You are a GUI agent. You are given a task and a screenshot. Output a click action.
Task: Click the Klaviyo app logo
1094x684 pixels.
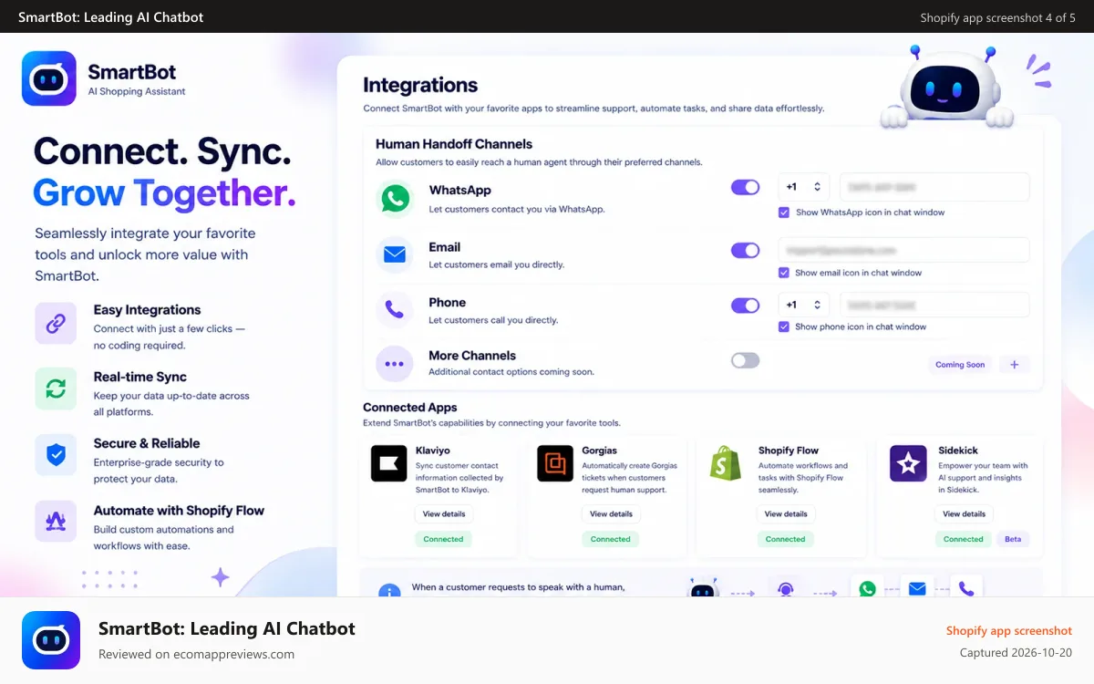click(x=388, y=463)
